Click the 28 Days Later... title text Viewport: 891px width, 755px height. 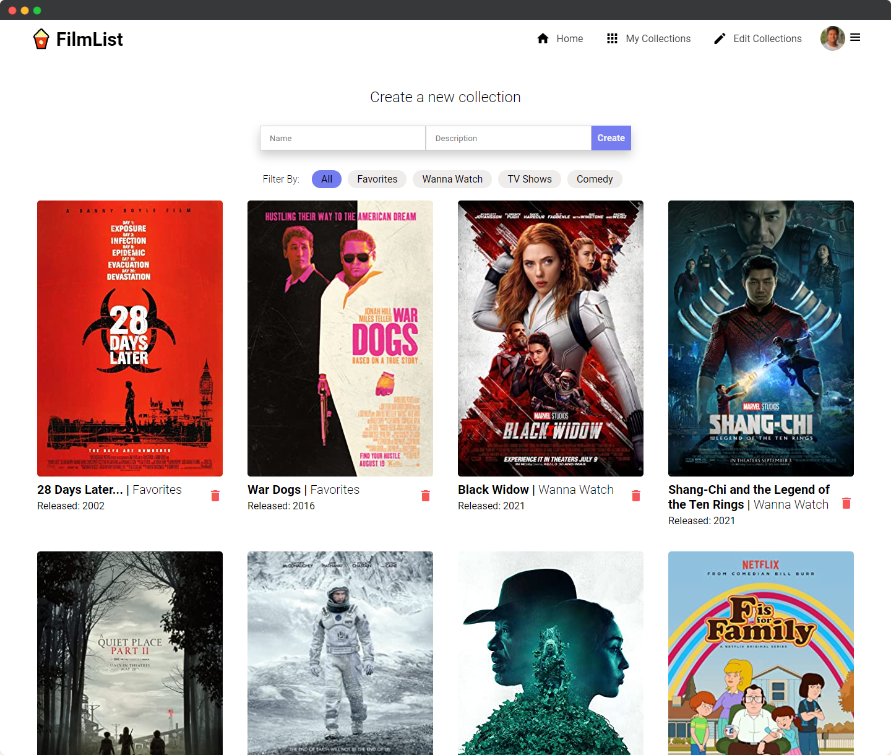tap(80, 490)
